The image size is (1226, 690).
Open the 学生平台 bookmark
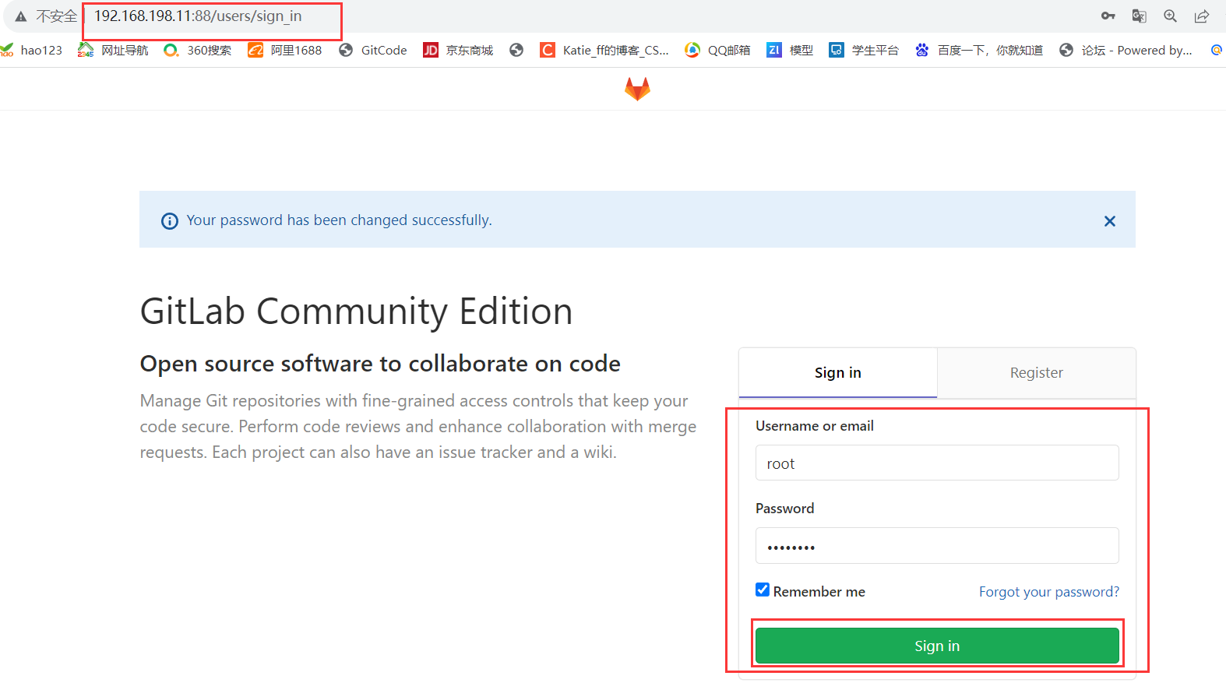point(864,50)
